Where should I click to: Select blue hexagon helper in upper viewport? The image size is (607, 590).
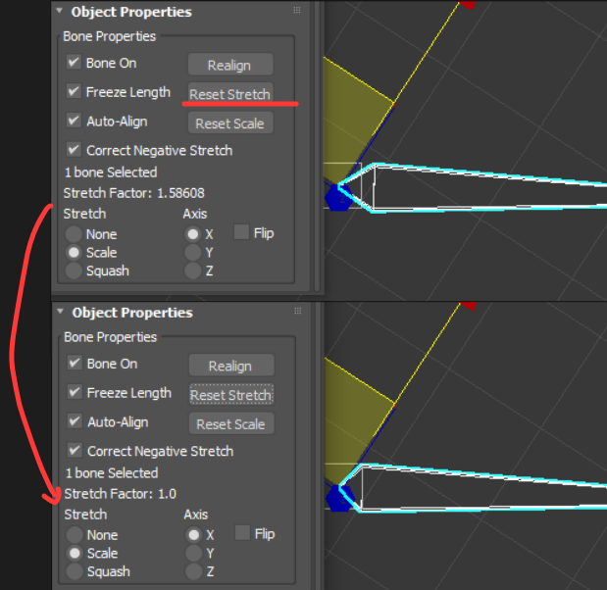(x=338, y=198)
